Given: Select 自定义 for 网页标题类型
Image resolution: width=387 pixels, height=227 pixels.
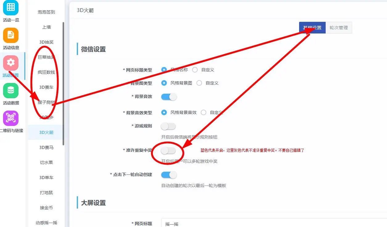Looking at the screenshot, I should 195,70.
